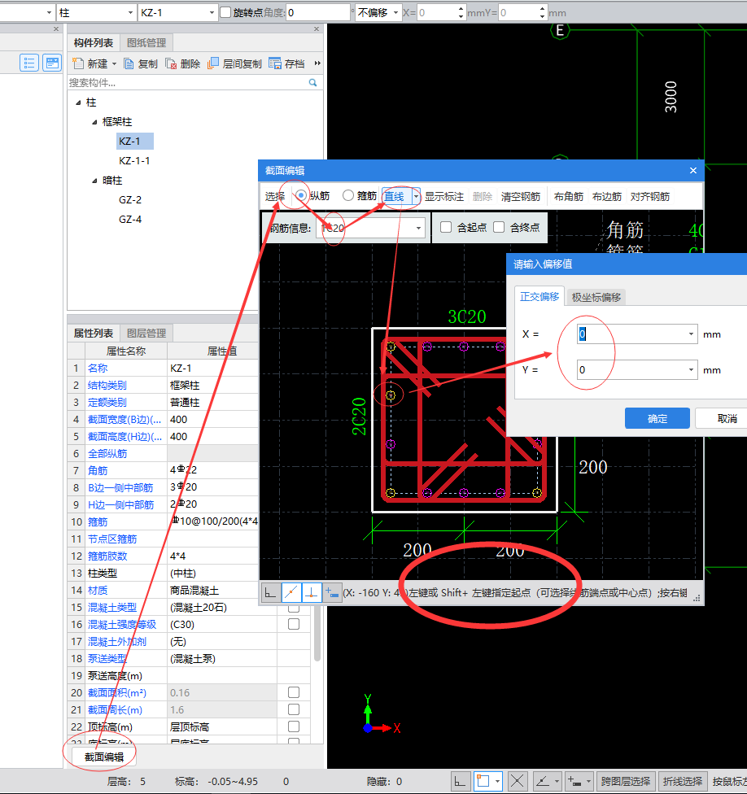Switch to 构件列表 tab
Image resolution: width=747 pixels, height=794 pixels.
(94, 43)
